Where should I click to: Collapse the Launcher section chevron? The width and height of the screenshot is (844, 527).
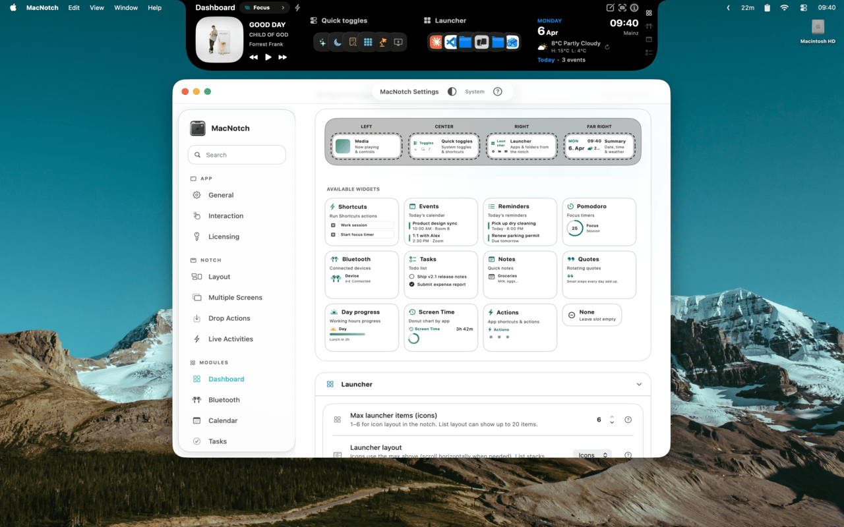click(638, 384)
